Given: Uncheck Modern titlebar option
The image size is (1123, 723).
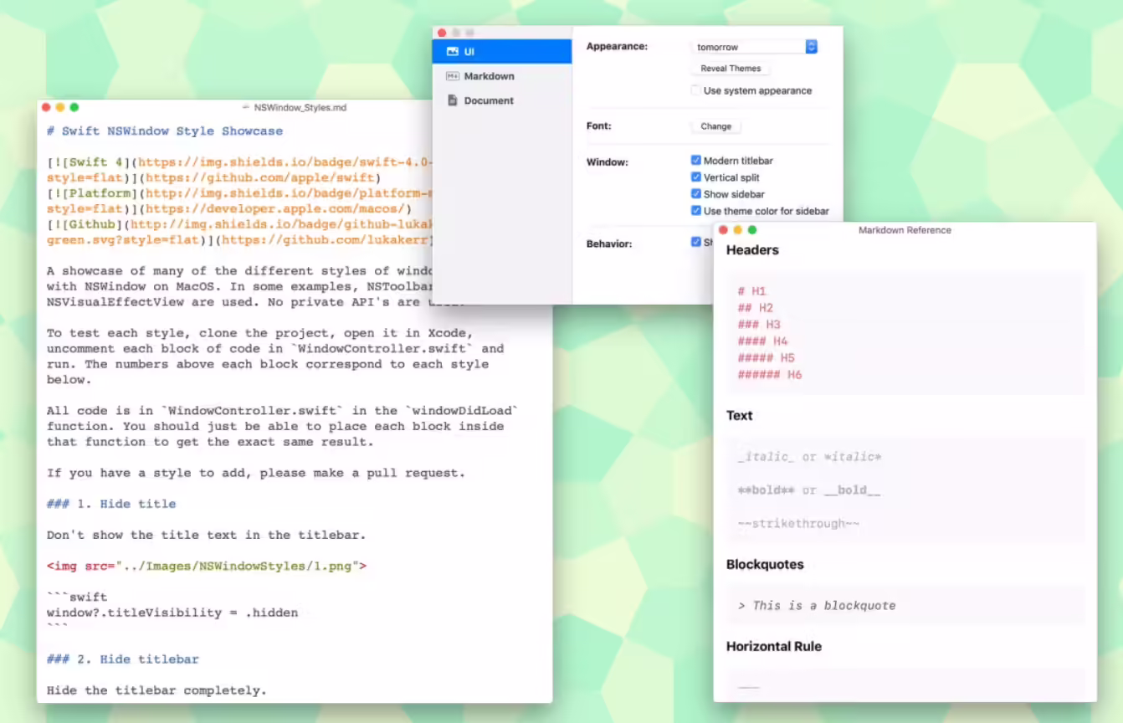Looking at the screenshot, I should click(695, 161).
